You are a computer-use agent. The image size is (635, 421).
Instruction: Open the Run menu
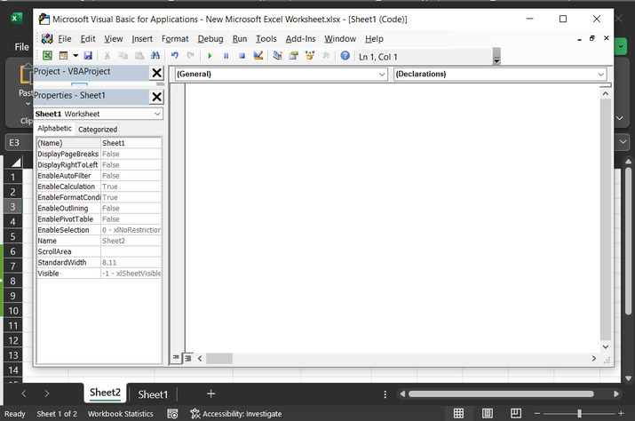239,39
